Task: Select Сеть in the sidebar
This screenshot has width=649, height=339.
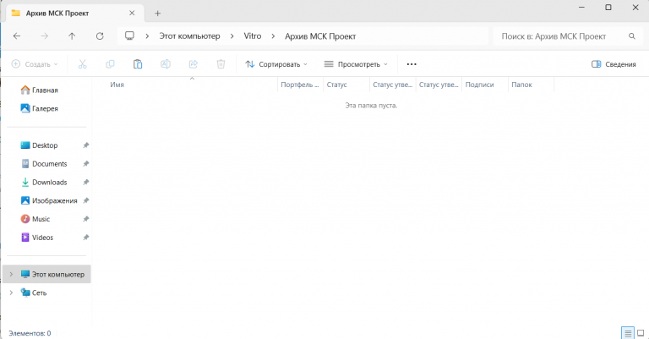Action: (34, 293)
